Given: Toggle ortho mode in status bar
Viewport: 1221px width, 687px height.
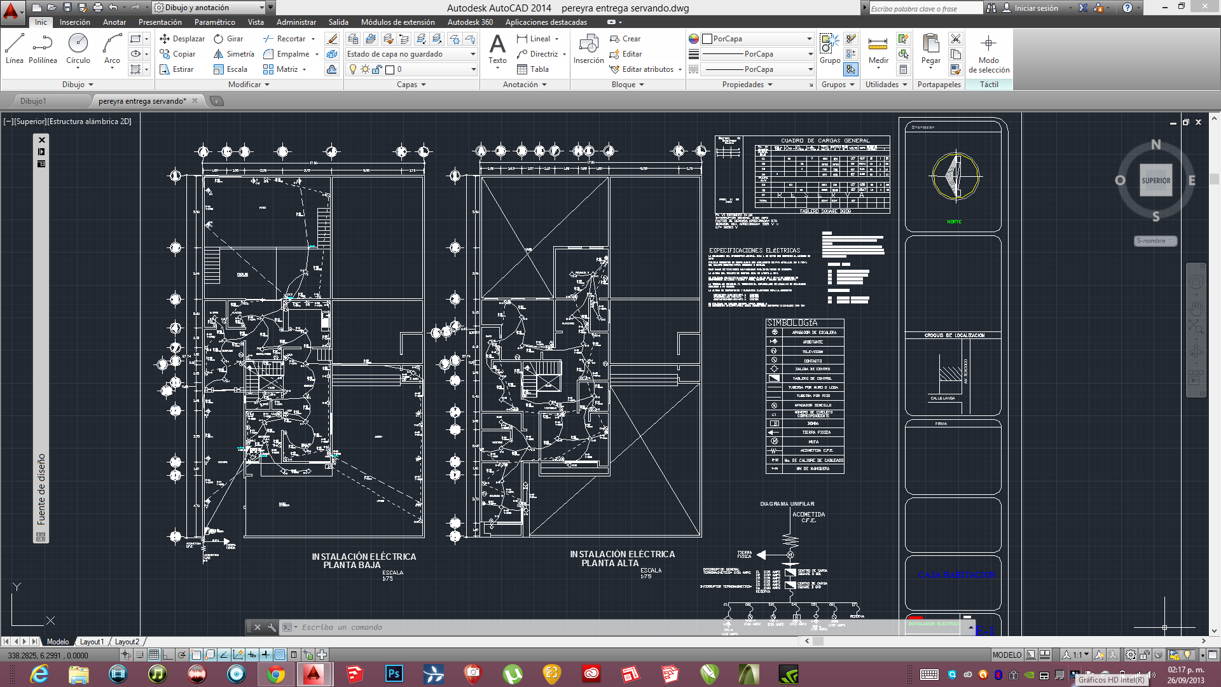Looking at the screenshot, I should (168, 655).
